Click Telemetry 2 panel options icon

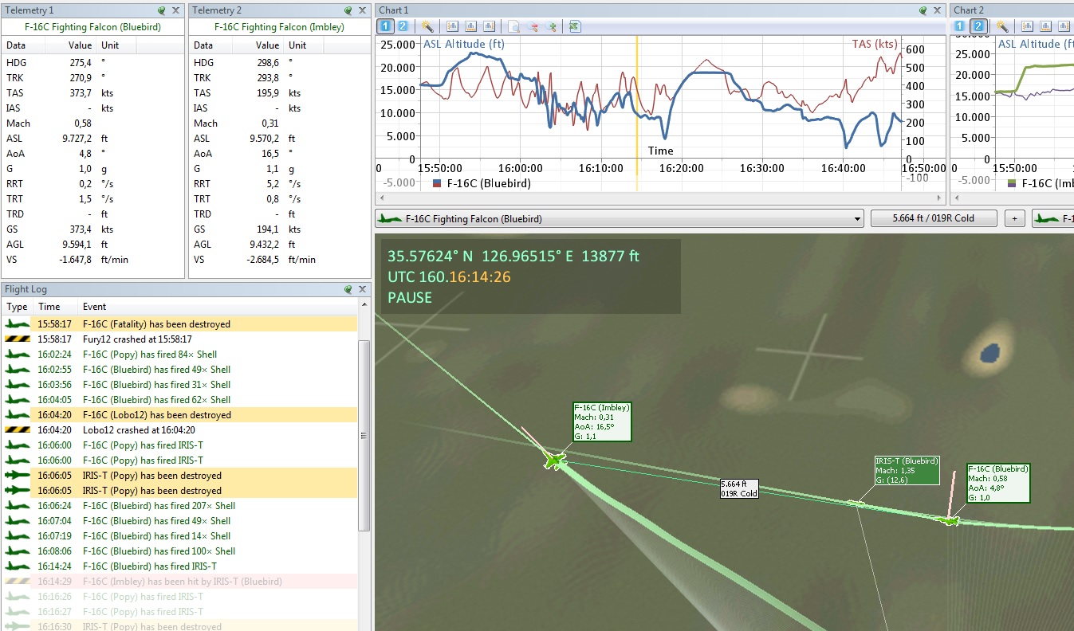(349, 10)
